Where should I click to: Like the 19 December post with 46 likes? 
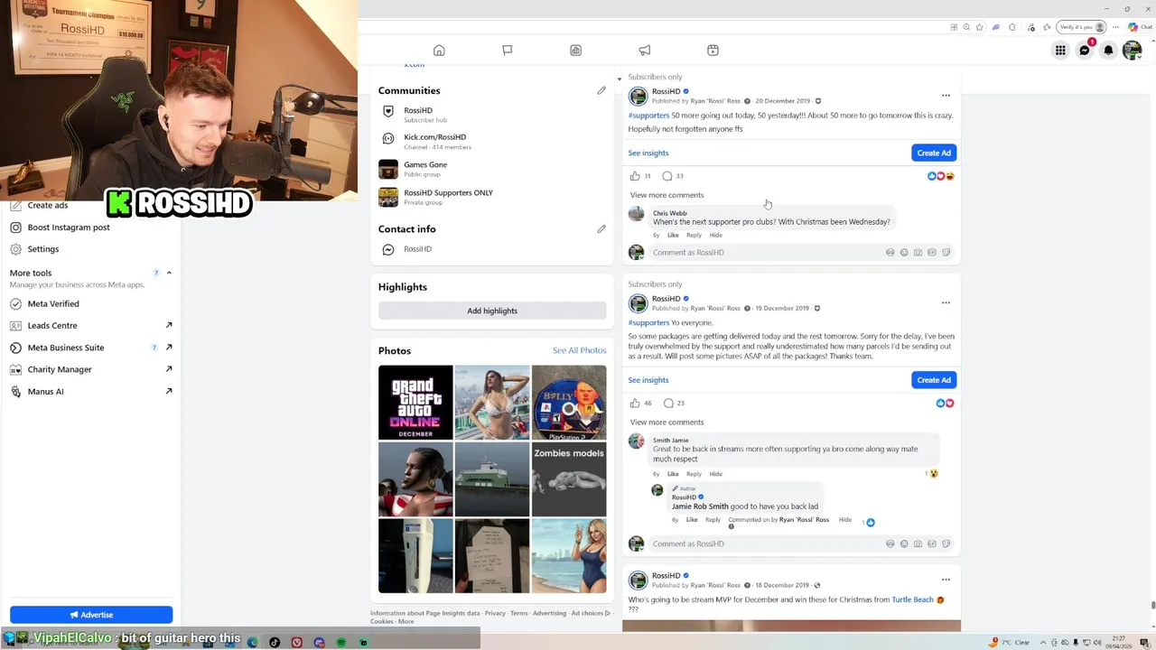635,403
